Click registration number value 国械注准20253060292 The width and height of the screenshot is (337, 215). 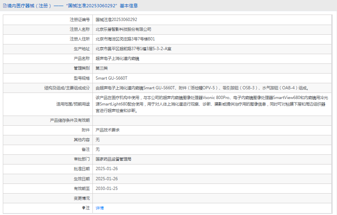point(116,19)
